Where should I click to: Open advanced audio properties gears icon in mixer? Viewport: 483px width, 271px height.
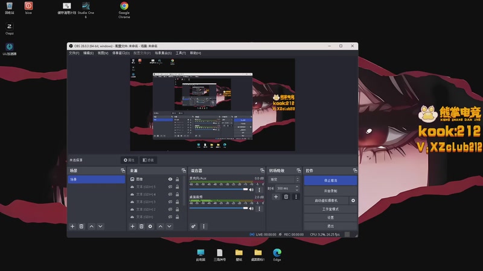pyautogui.click(x=193, y=226)
